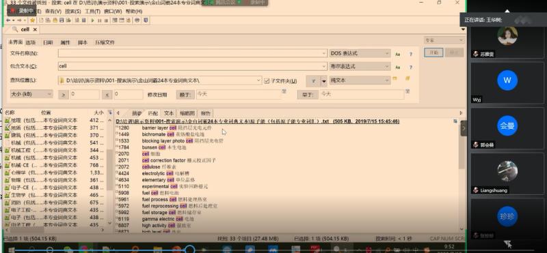This screenshot has width=547, height=253.
Task: Click the 包含文本 input field containing cell
Action: pyautogui.click(x=193, y=66)
